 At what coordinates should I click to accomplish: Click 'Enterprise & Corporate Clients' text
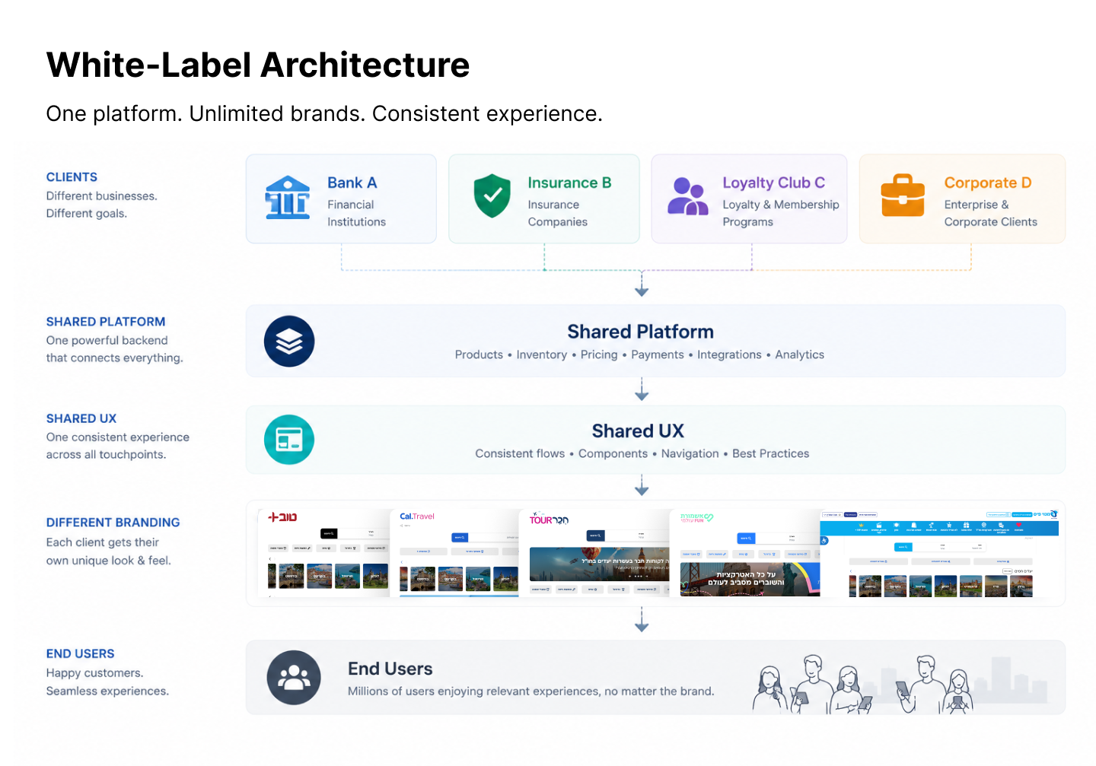(x=990, y=213)
